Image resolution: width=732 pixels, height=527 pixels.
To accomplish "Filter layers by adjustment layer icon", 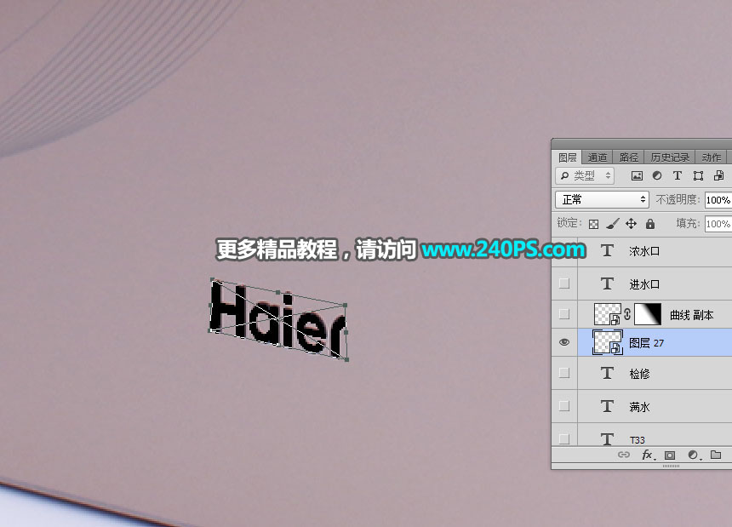I will click(657, 175).
